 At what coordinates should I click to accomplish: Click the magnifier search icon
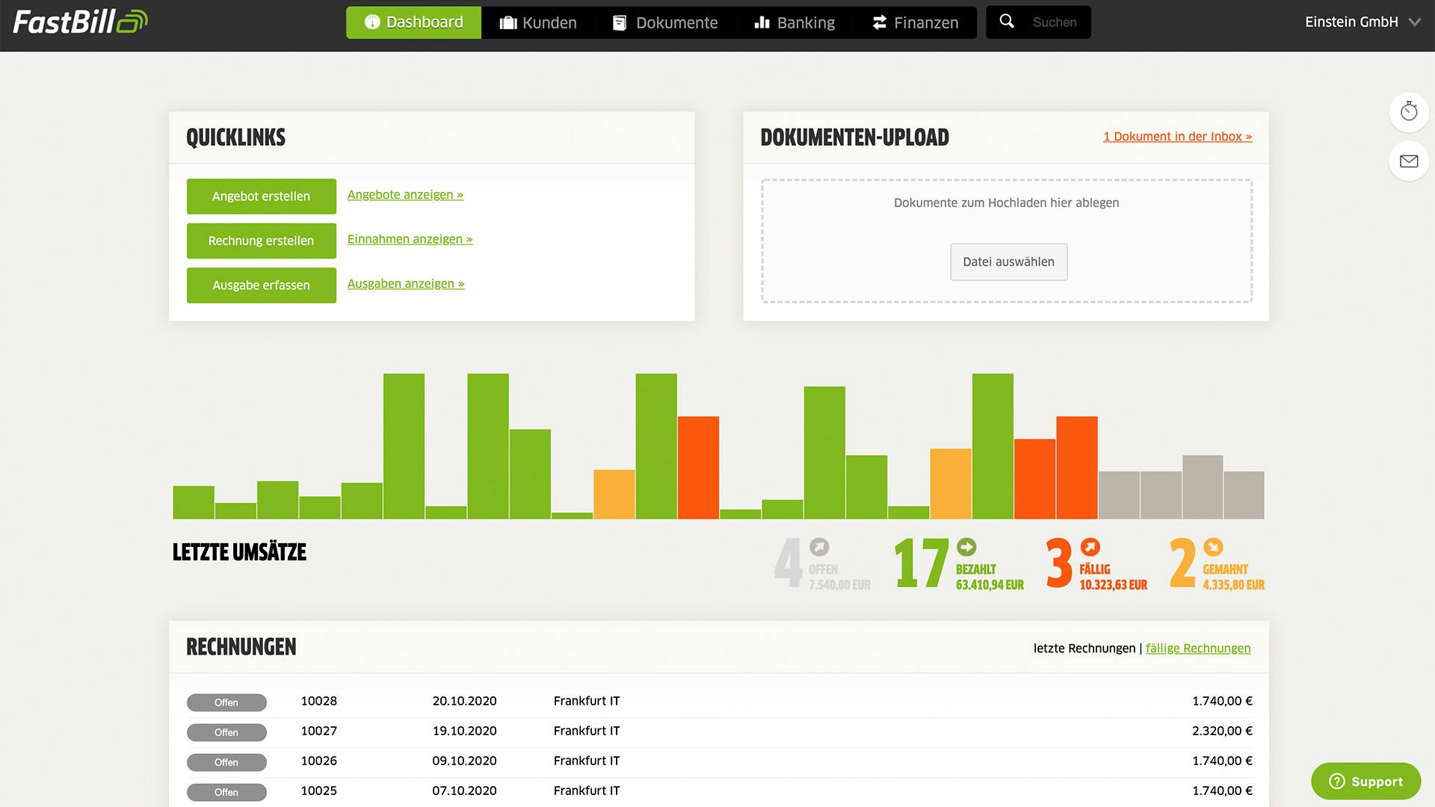click(1007, 22)
